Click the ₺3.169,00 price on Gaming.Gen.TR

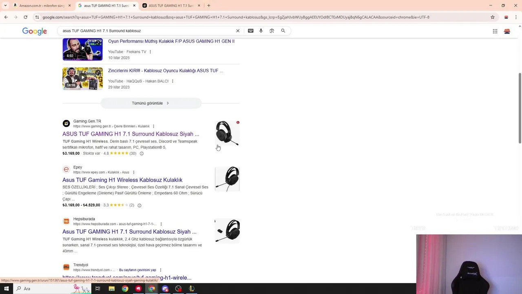click(x=71, y=154)
